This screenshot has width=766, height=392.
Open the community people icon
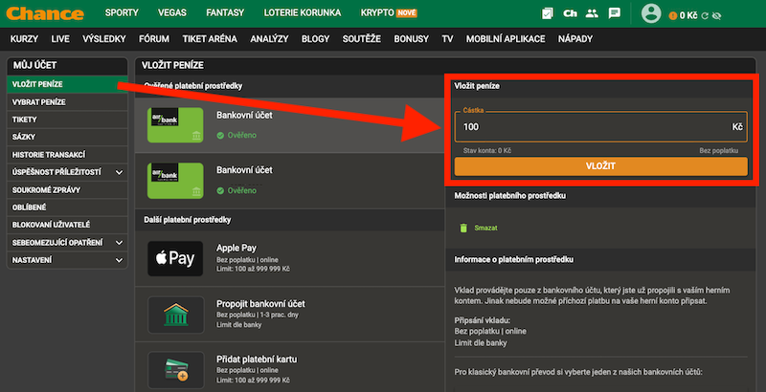[592, 13]
